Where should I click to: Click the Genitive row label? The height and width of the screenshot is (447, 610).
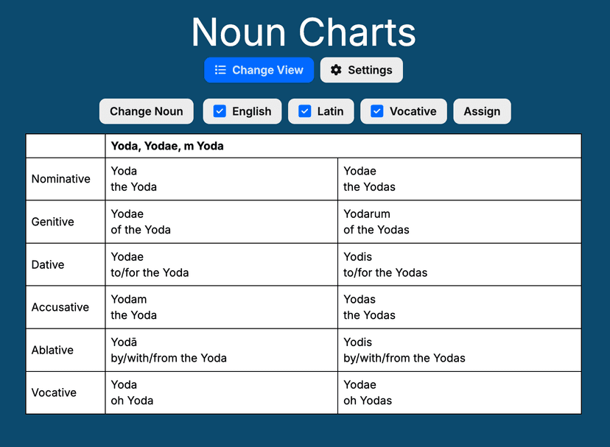53,222
